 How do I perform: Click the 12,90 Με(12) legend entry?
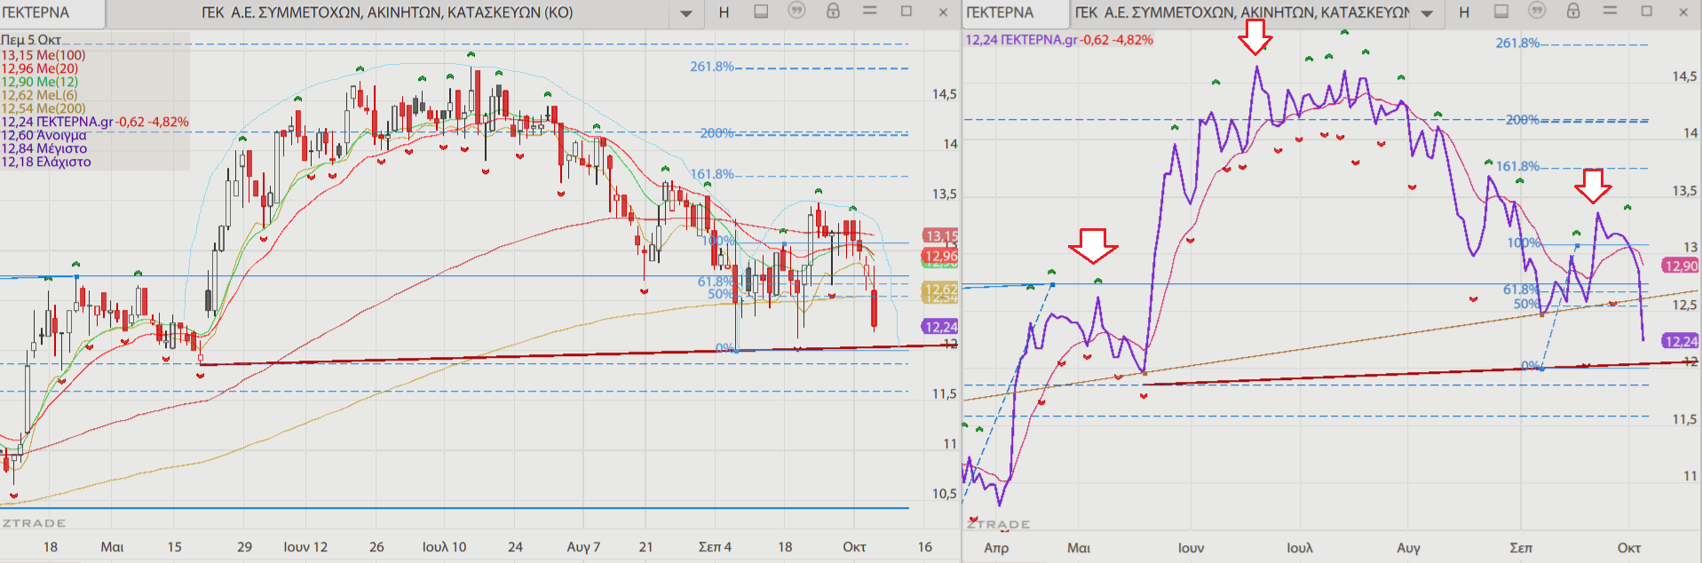click(x=40, y=82)
